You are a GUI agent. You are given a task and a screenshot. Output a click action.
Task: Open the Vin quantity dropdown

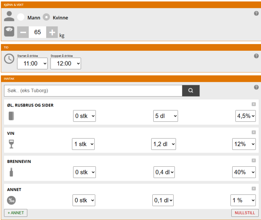pos(83,144)
